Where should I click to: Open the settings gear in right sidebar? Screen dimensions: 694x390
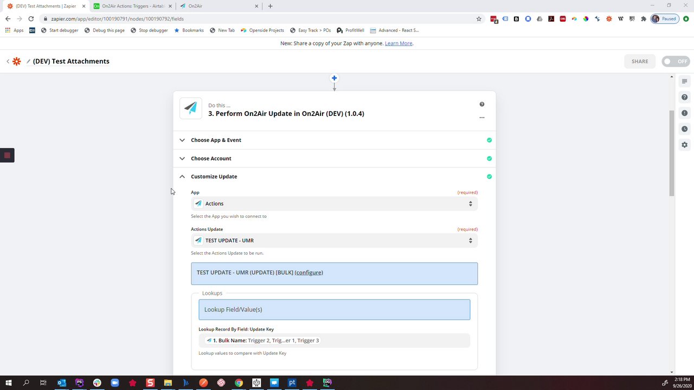pos(684,145)
